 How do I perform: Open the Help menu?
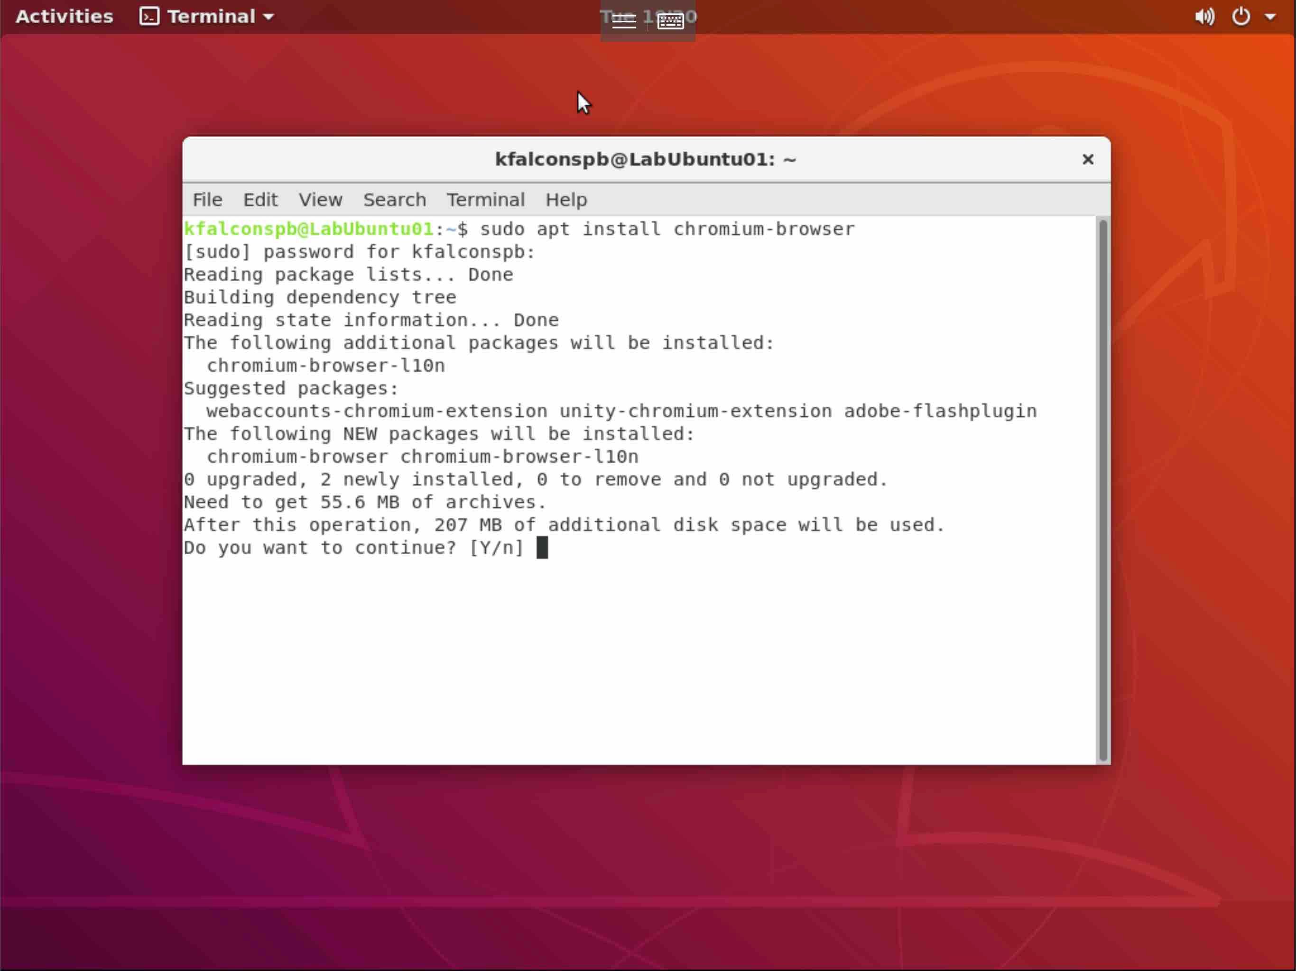click(566, 200)
